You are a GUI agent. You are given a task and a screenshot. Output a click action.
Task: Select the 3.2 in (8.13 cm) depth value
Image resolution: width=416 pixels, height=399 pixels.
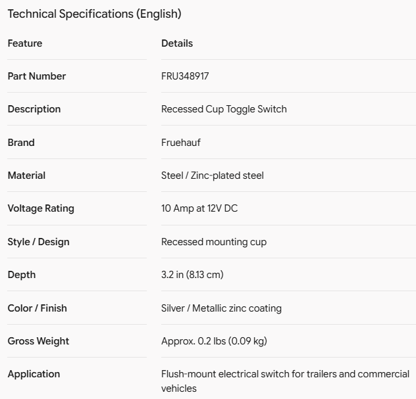tap(192, 275)
